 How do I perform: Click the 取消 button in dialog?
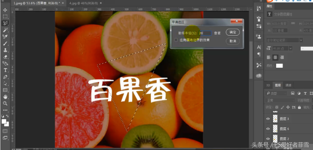coord(233,41)
